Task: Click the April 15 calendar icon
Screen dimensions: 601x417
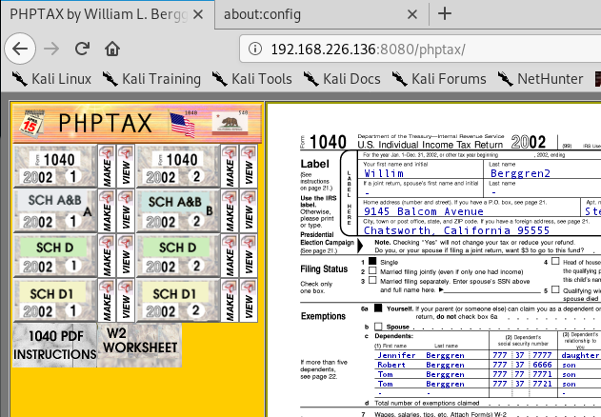Action: click(31, 124)
